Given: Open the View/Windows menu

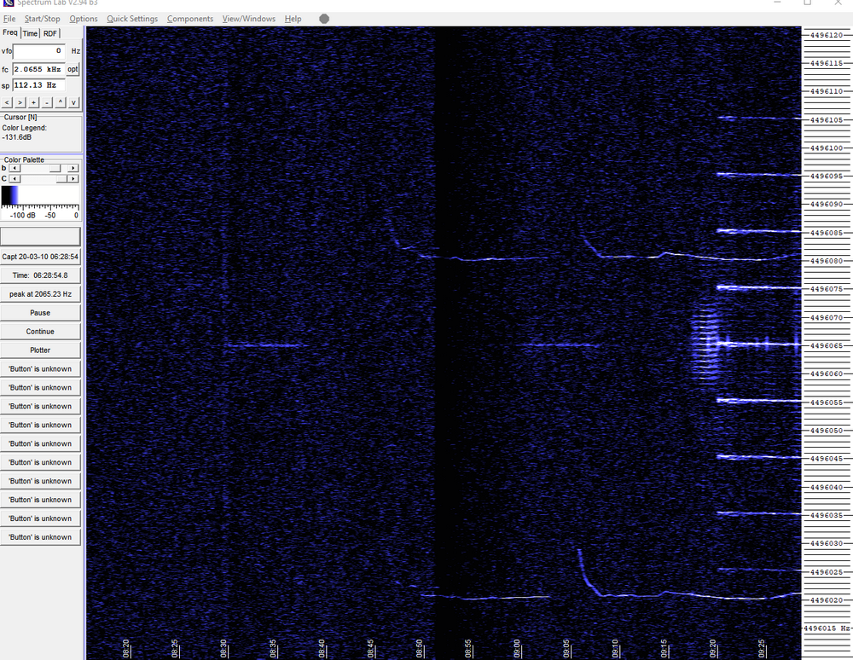Looking at the screenshot, I should (x=248, y=19).
